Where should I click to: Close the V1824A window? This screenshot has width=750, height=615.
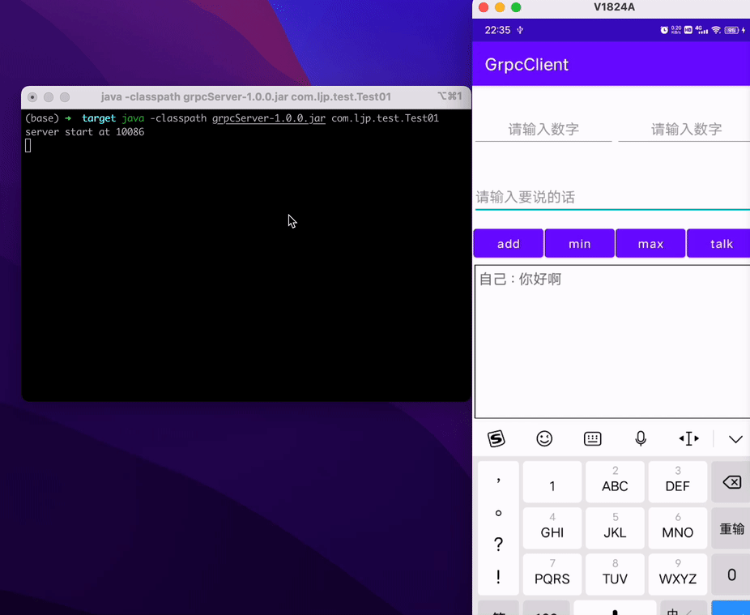(484, 7)
